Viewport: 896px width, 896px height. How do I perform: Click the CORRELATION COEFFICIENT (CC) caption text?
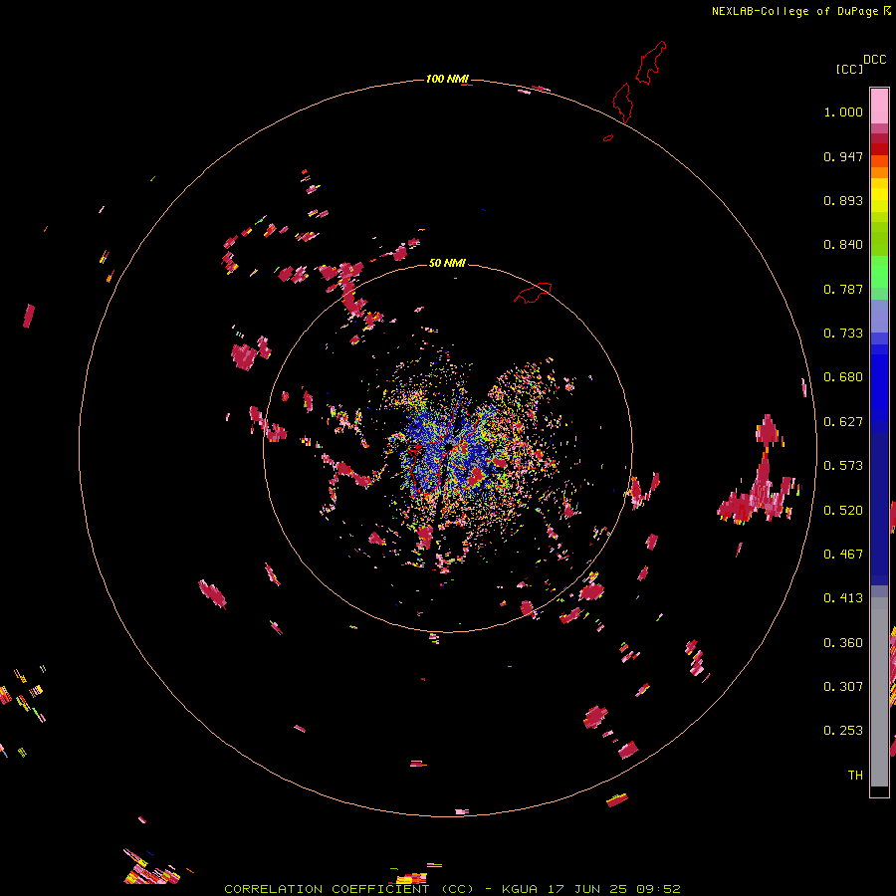click(348, 889)
